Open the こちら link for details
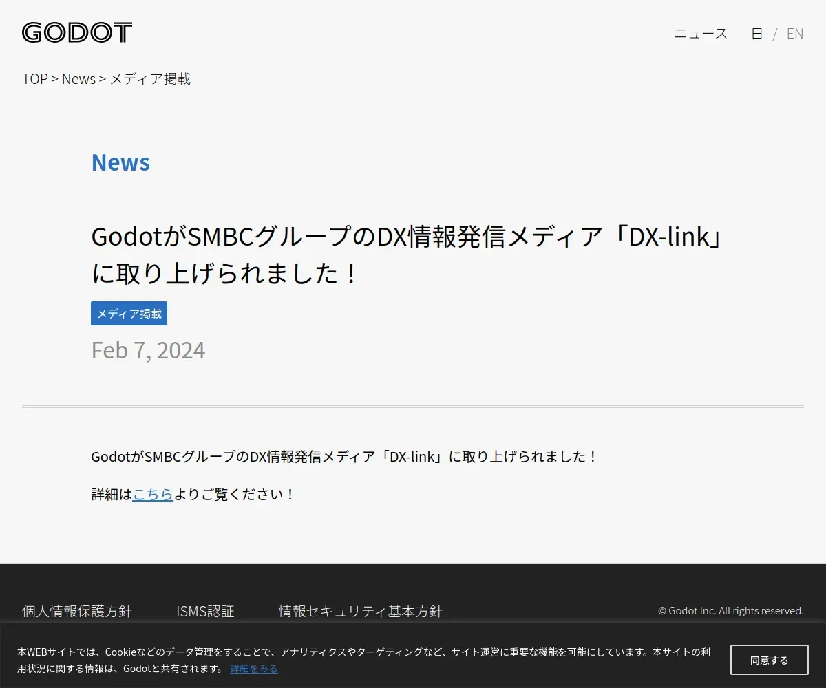 pos(153,494)
